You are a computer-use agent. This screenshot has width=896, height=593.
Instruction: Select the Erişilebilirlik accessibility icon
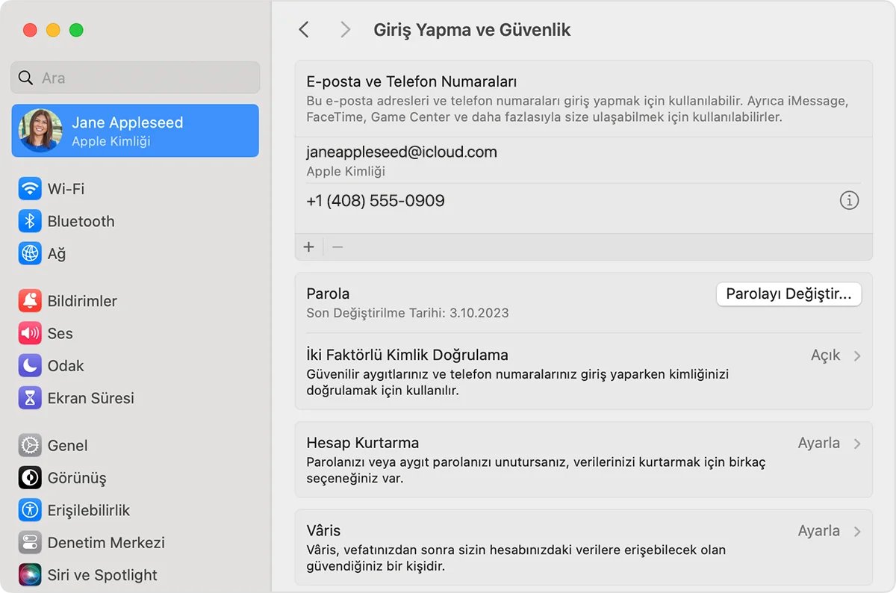click(30, 510)
